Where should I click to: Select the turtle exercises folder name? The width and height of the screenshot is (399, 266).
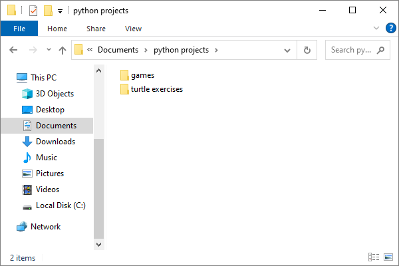(x=157, y=89)
